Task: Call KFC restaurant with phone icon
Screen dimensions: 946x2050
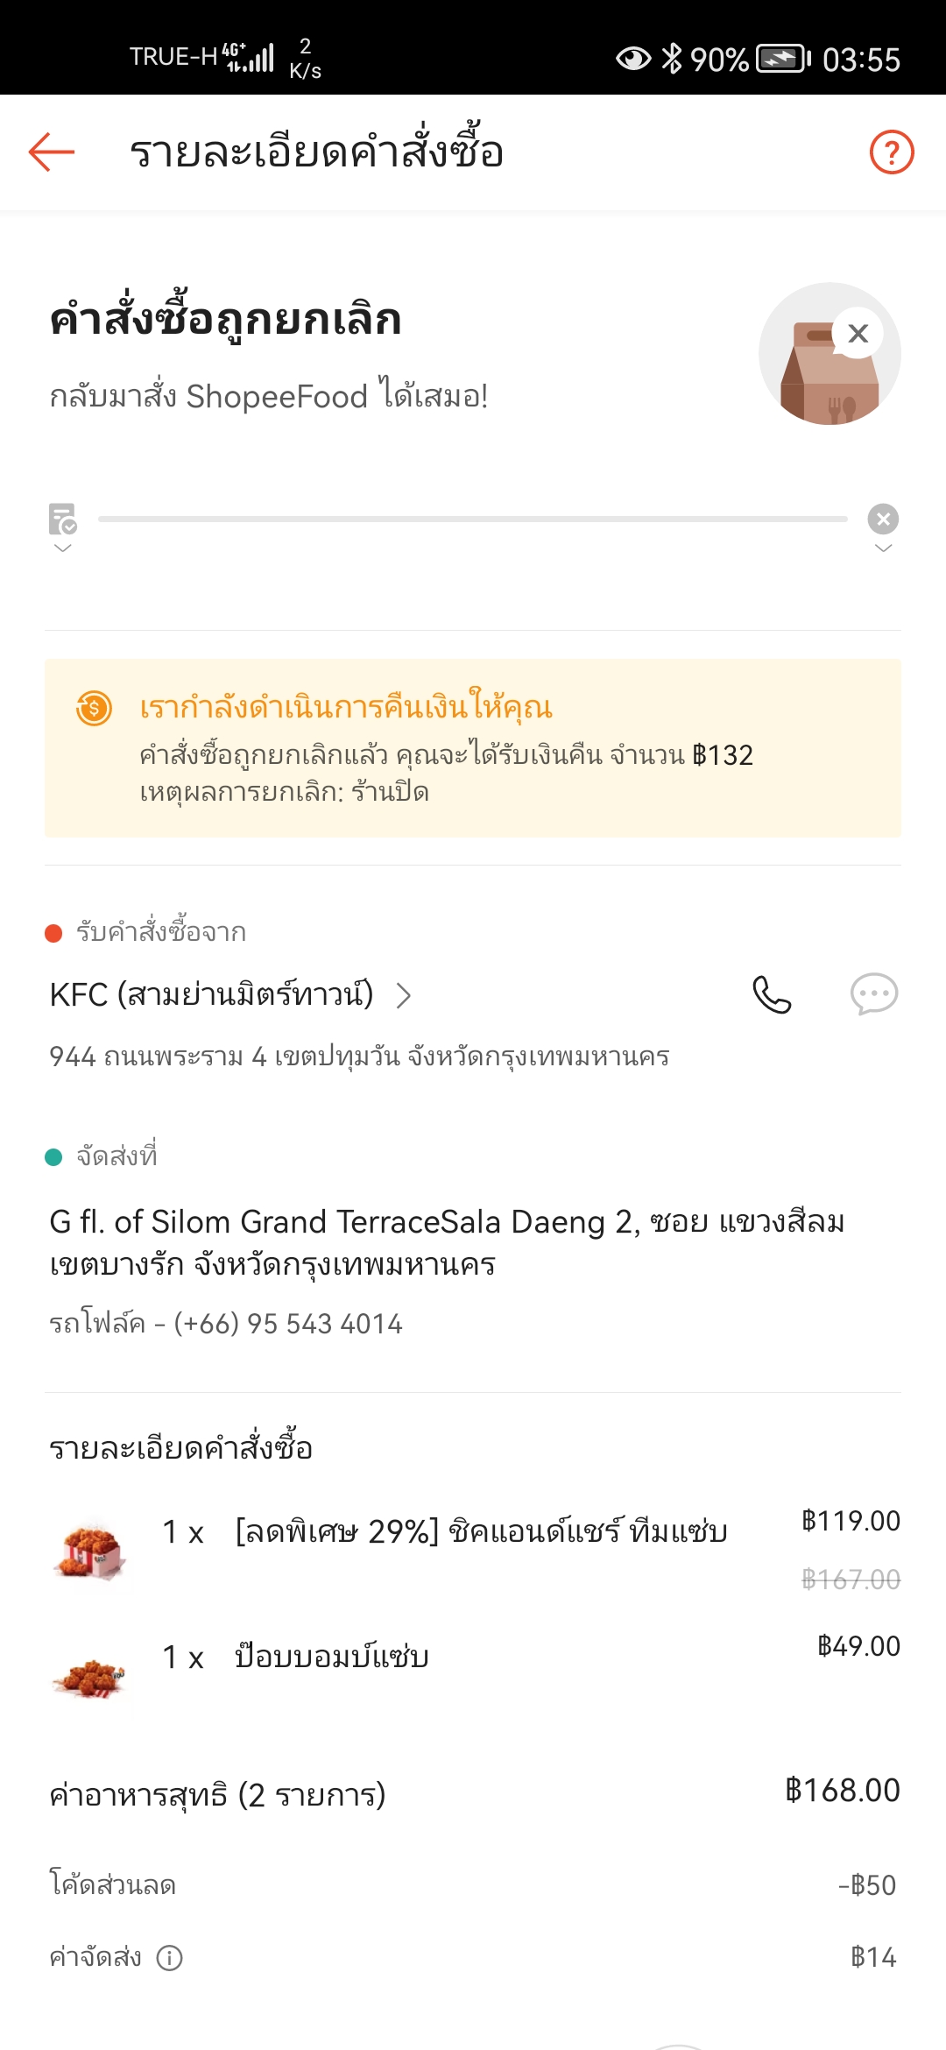Action: click(772, 994)
